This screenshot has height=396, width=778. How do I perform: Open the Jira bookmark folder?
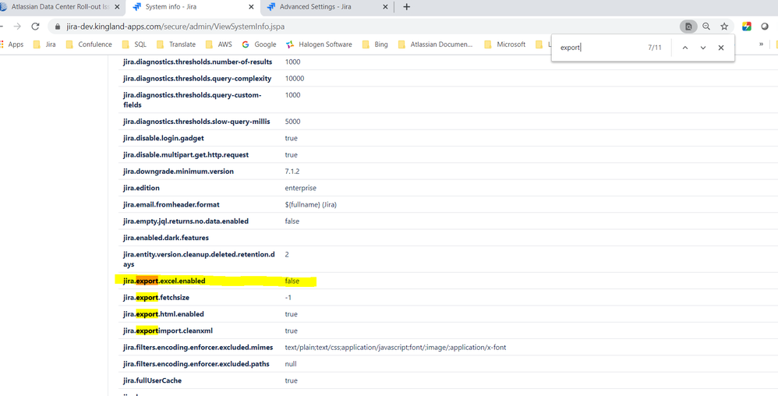pyautogui.click(x=44, y=44)
